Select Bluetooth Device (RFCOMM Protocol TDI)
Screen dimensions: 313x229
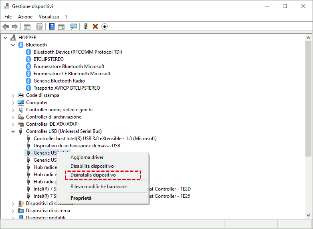click(78, 52)
